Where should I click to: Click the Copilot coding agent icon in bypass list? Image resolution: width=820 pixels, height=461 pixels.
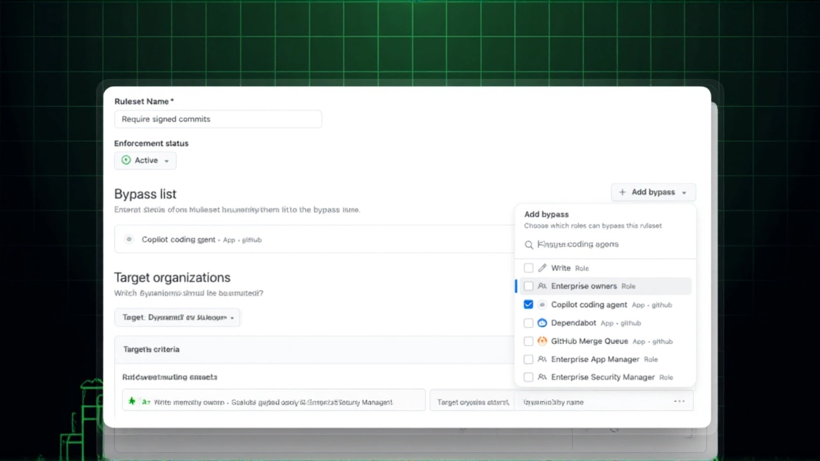[x=129, y=239]
